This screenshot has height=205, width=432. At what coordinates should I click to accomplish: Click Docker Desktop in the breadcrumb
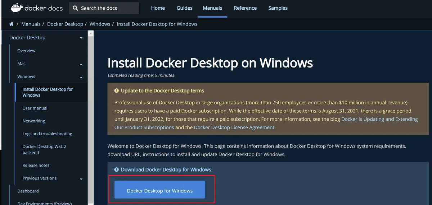pos(65,24)
